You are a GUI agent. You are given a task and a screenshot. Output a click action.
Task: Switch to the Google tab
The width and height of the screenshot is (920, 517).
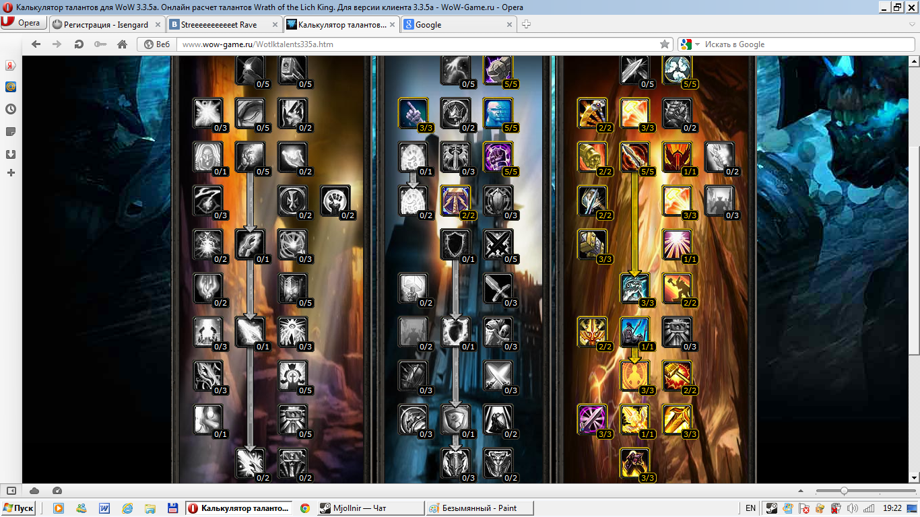pyautogui.click(x=458, y=24)
